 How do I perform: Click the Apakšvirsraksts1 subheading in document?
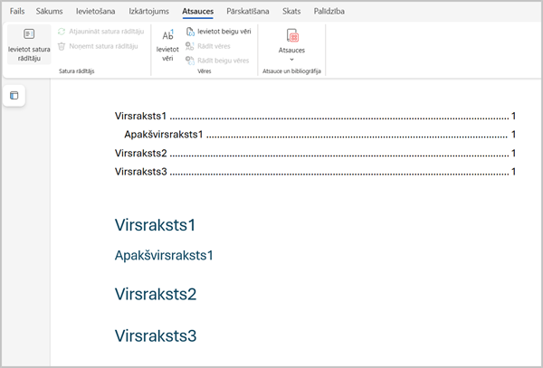(164, 255)
